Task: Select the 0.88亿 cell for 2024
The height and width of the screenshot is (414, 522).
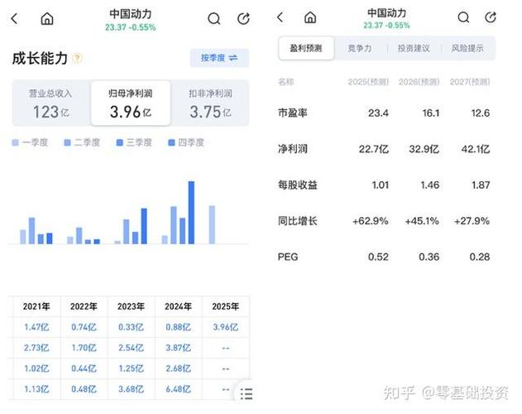Action: coord(179,327)
